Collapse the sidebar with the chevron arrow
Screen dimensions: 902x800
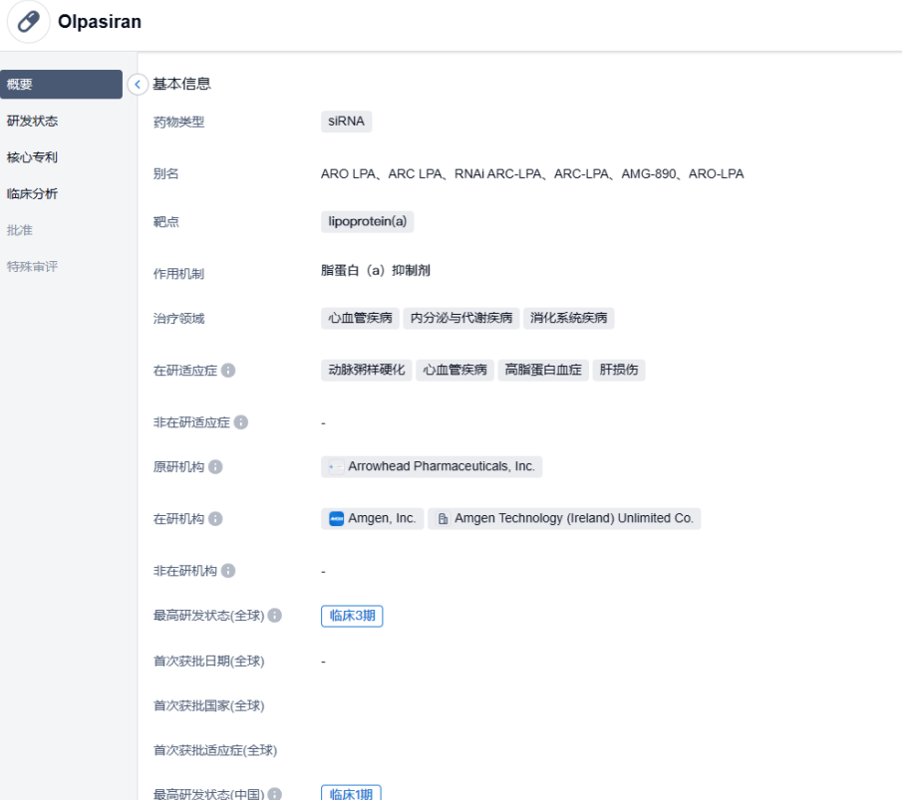[138, 85]
